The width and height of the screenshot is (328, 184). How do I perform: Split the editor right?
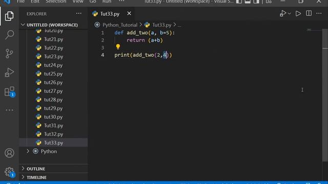point(309,14)
